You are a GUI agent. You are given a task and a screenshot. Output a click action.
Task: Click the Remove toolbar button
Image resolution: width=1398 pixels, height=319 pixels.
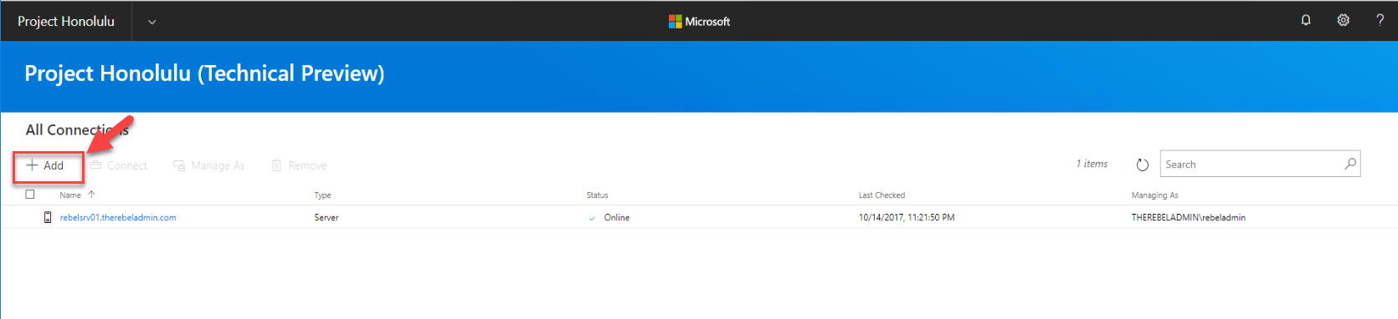(299, 165)
